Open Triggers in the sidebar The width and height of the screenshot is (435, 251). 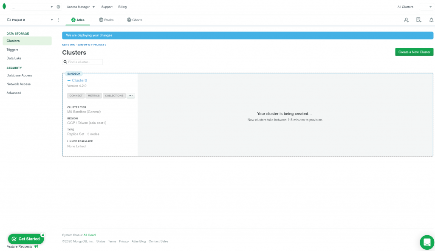[x=12, y=50]
